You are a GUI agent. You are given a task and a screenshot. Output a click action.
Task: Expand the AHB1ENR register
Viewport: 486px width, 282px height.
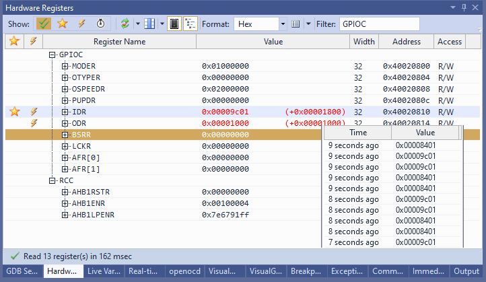[65, 204]
